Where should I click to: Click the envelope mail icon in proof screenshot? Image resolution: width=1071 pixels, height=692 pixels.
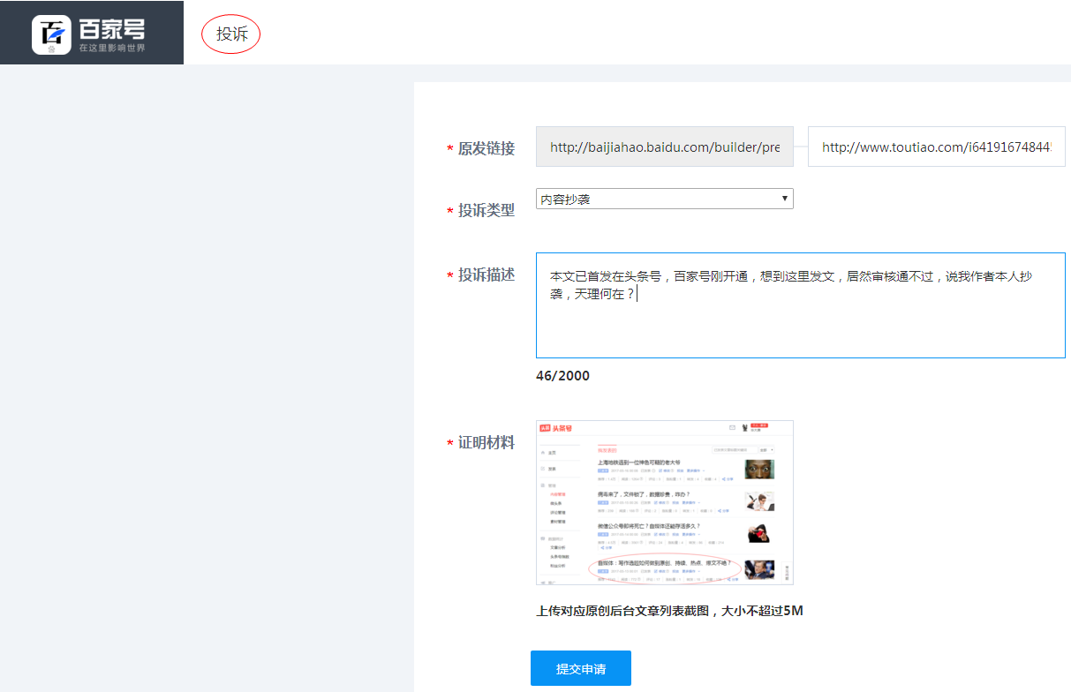point(732,428)
